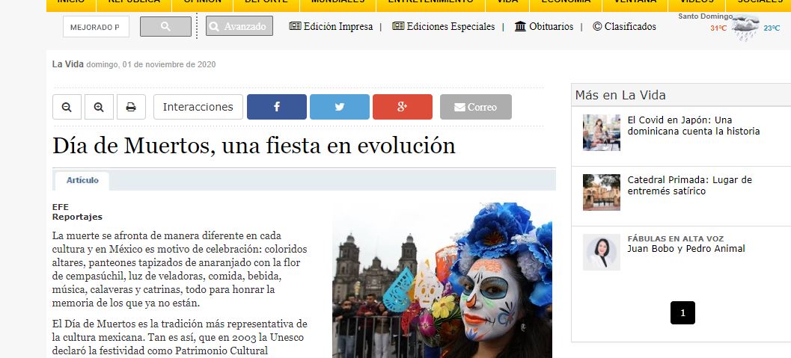Click the Interacciones button

point(198,107)
